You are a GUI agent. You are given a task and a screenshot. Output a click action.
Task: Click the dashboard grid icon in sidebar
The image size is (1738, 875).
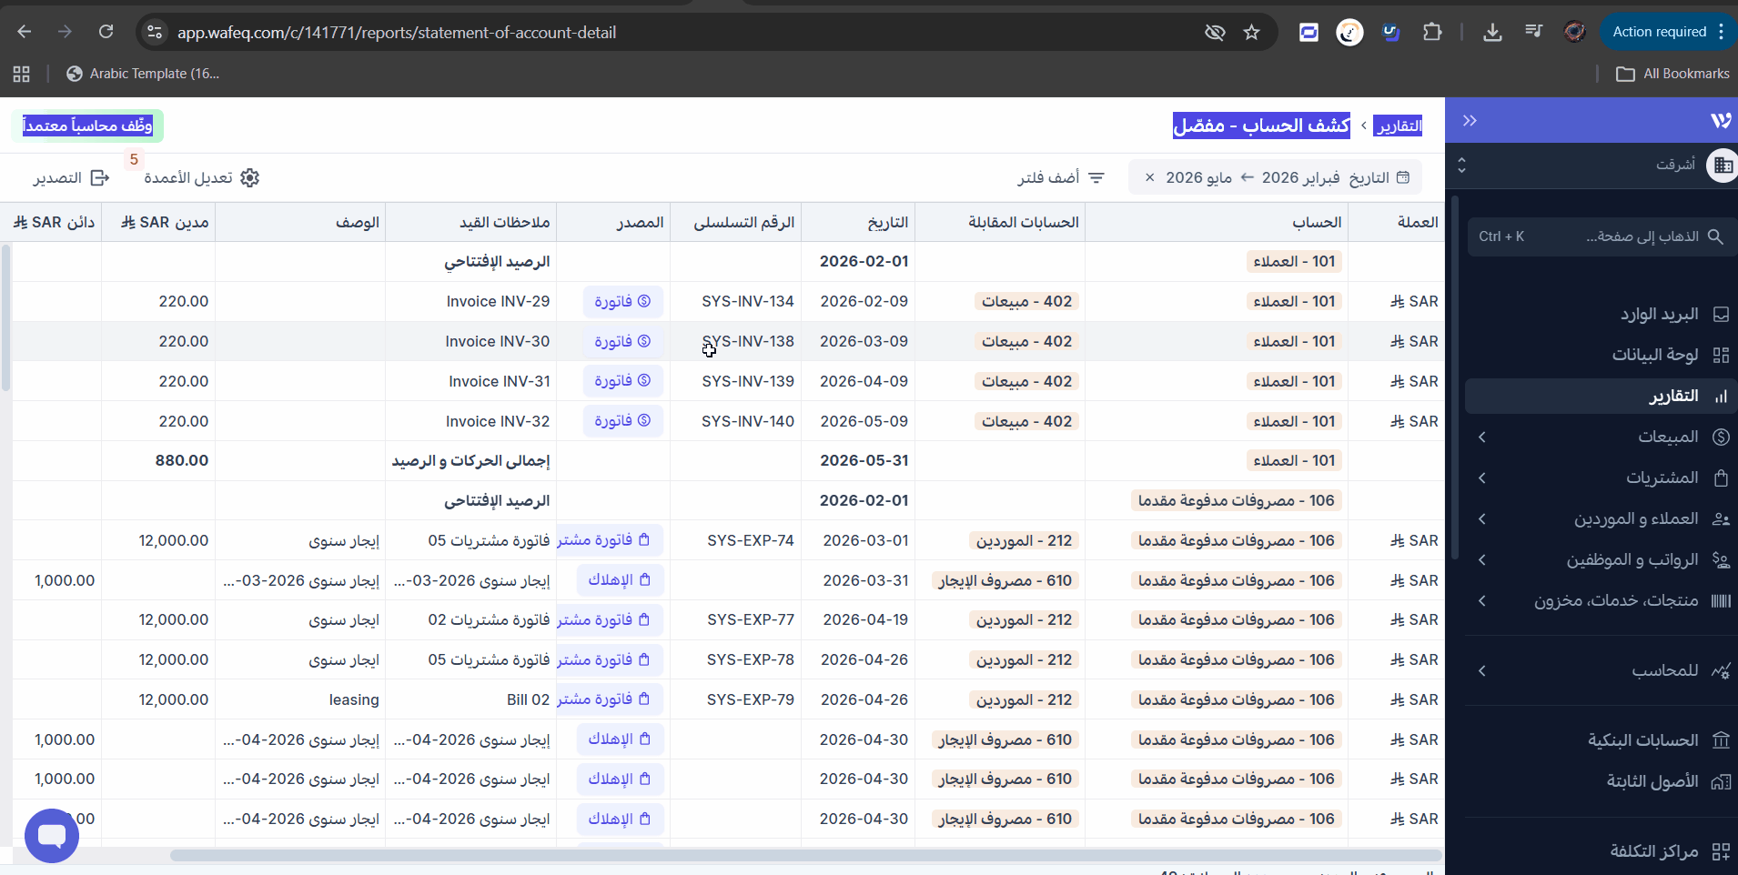tap(1721, 356)
